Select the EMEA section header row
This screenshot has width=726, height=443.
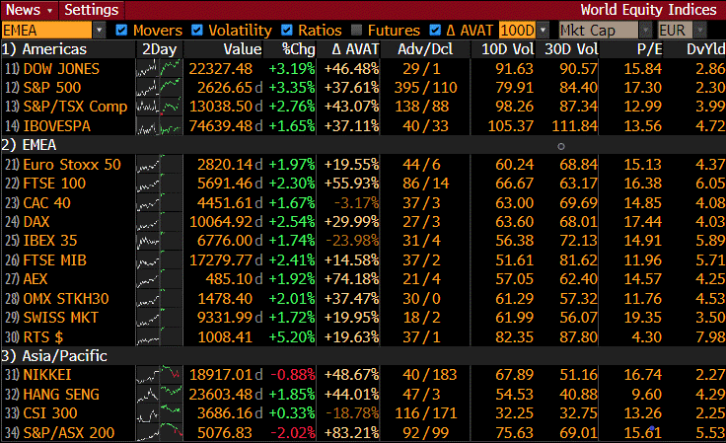point(363,145)
